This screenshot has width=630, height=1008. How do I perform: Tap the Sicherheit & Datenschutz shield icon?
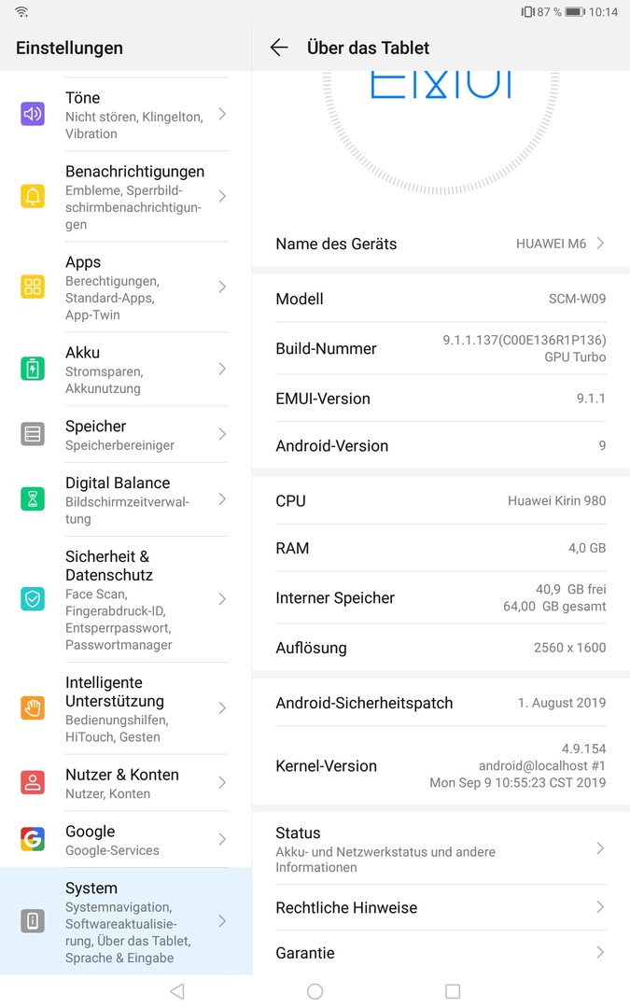(x=33, y=599)
